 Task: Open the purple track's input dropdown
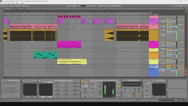coord(162,21)
